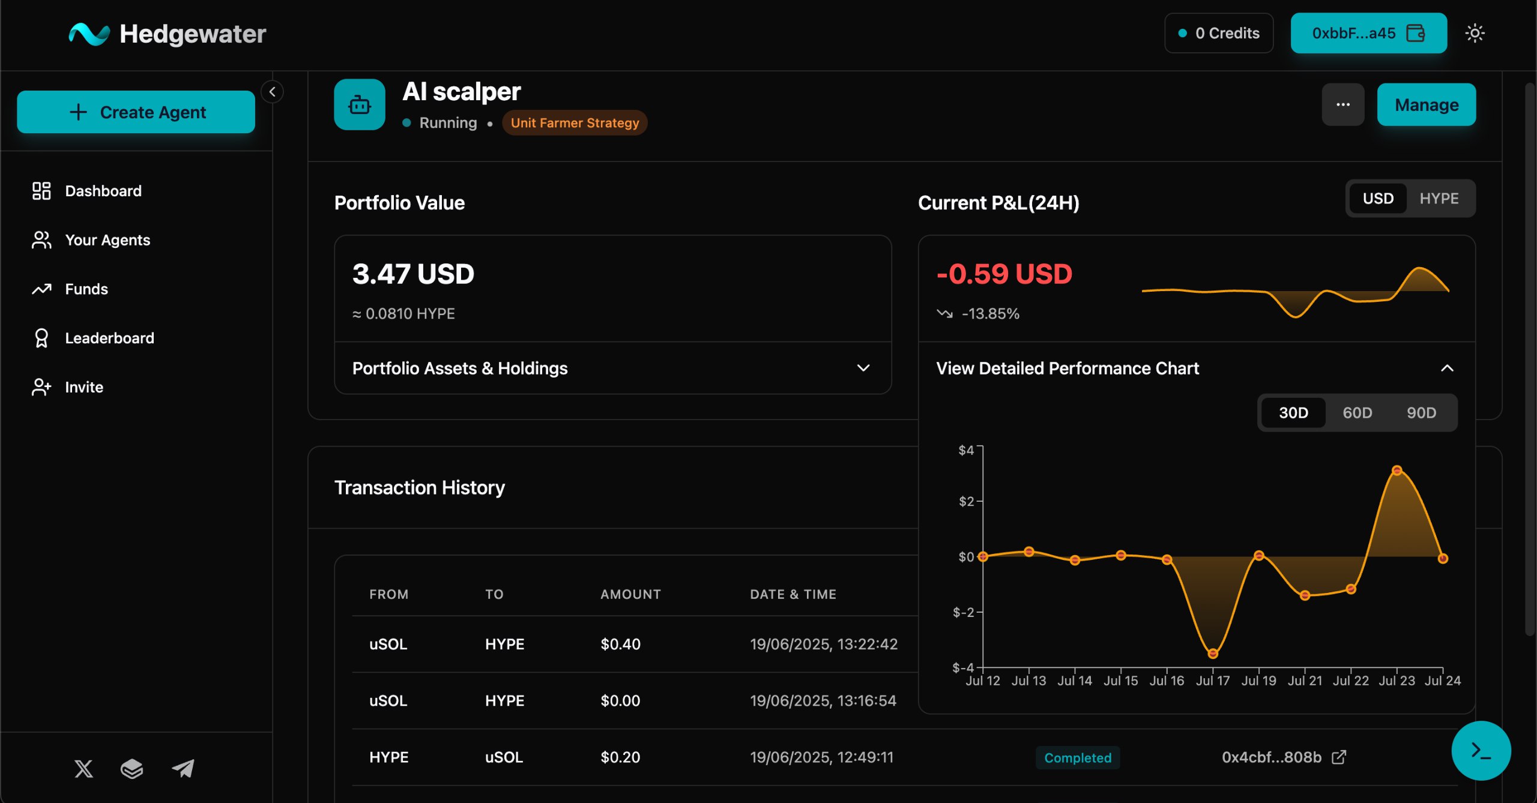Click the downtrend arrow beside -13.85%
Viewport: 1537px width, 803px height.
tap(944, 313)
